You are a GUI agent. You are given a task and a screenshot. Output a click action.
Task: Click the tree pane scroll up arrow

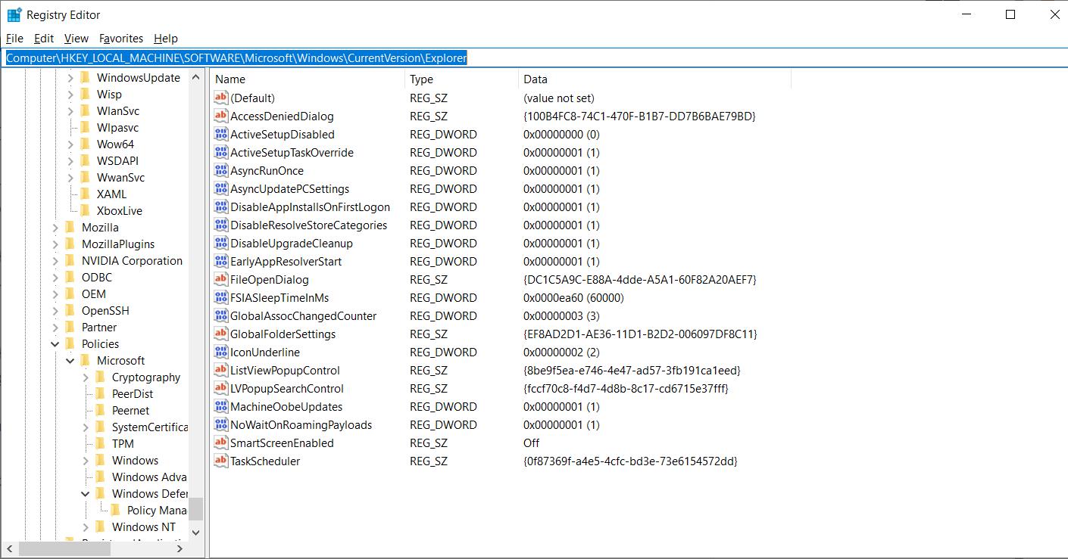tap(196, 77)
